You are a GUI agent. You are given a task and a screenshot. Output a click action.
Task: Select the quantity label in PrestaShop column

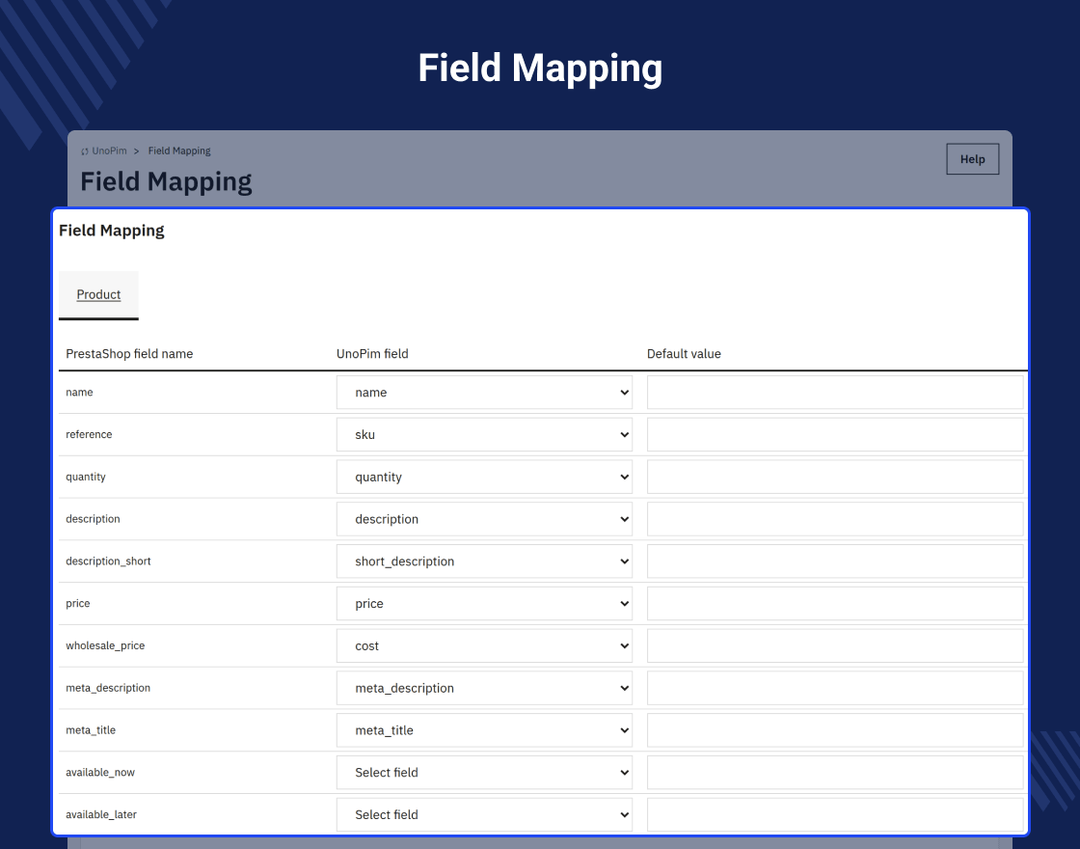86,477
